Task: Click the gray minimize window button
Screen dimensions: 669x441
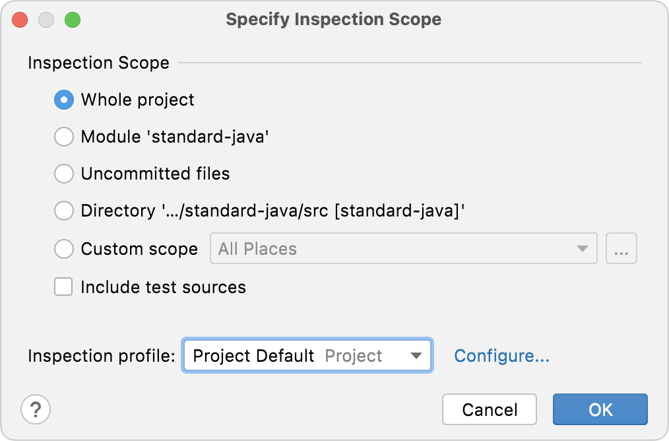Action: click(46, 20)
